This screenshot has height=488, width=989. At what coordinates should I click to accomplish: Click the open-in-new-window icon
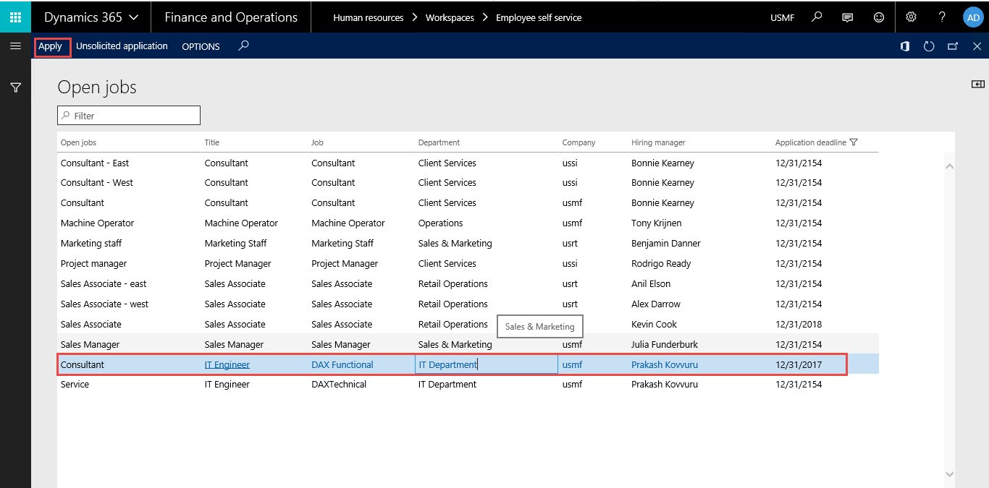tap(952, 46)
